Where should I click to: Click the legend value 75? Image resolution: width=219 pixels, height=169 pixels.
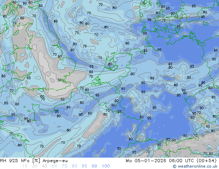point(64,166)
